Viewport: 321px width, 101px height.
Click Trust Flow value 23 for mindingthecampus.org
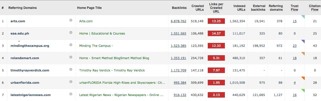click(x=294, y=46)
